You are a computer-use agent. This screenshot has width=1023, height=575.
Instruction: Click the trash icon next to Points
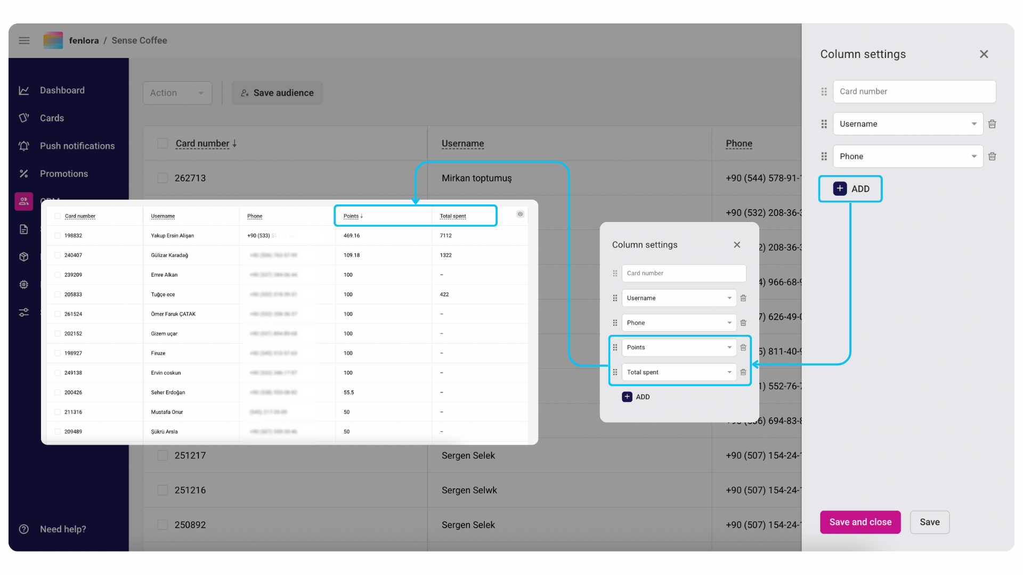point(743,348)
